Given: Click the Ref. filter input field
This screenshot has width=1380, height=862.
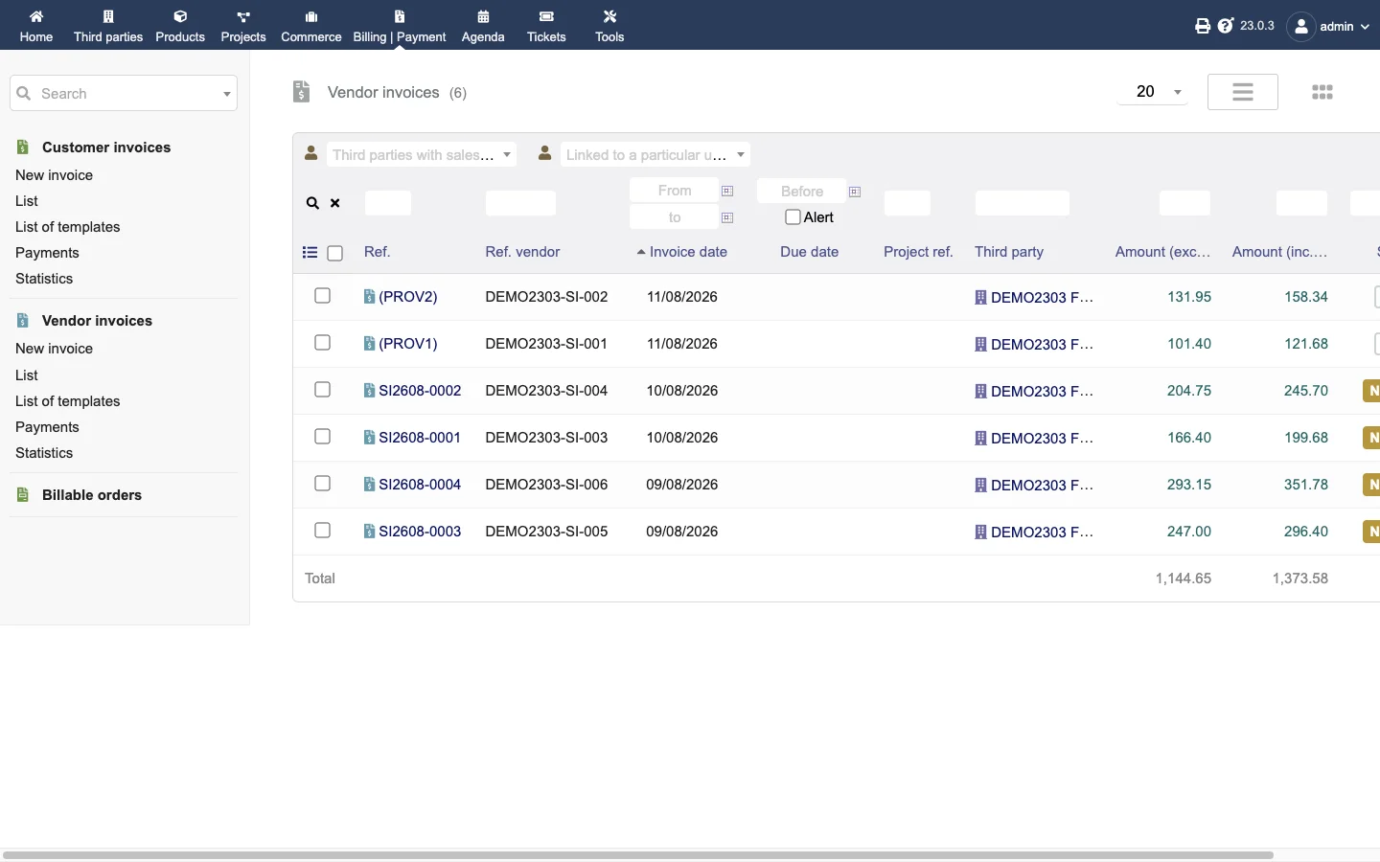Looking at the screenshot, I should click(x=388, y=203).
